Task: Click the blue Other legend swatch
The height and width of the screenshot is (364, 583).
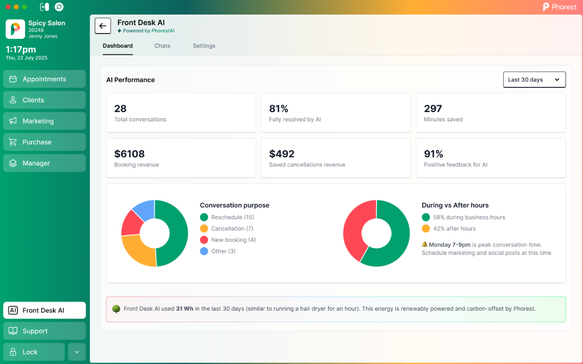Action: point(204,251)
